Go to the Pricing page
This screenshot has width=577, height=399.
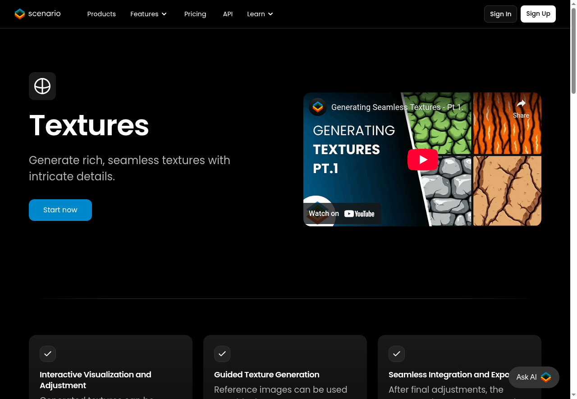point(195,14)
